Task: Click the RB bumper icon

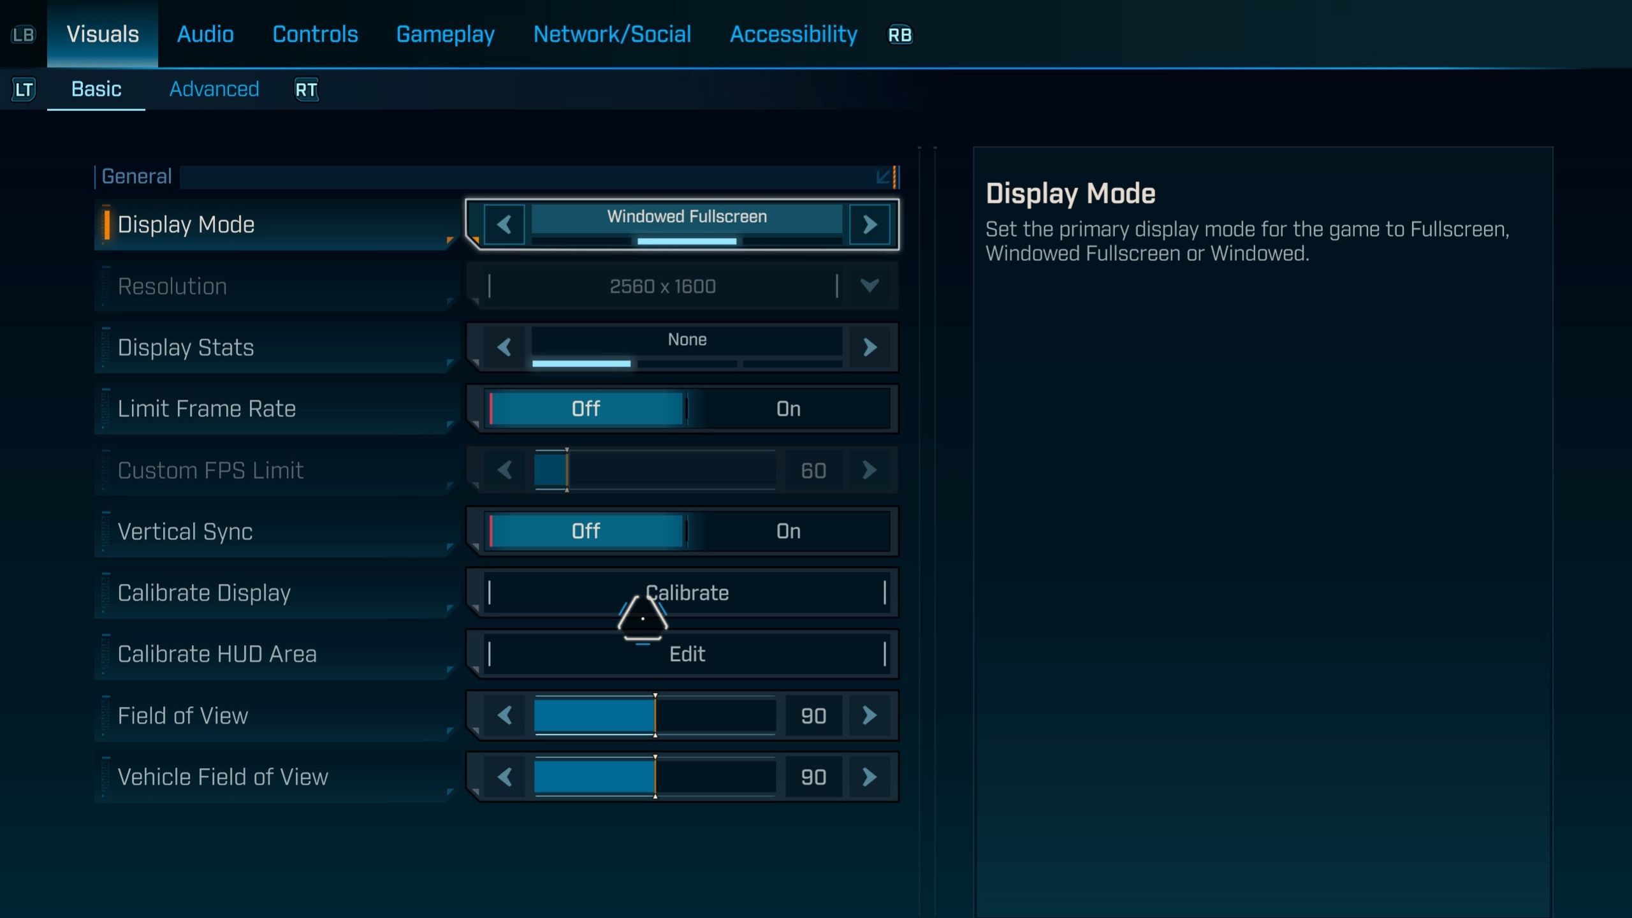Action: (x=900, y=35)
